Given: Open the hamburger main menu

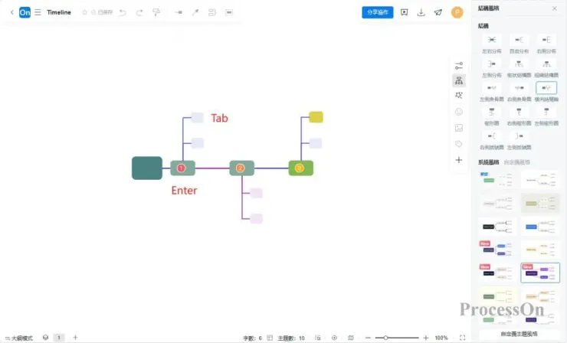Looking at the screenshot, I should tap(38, 12).
